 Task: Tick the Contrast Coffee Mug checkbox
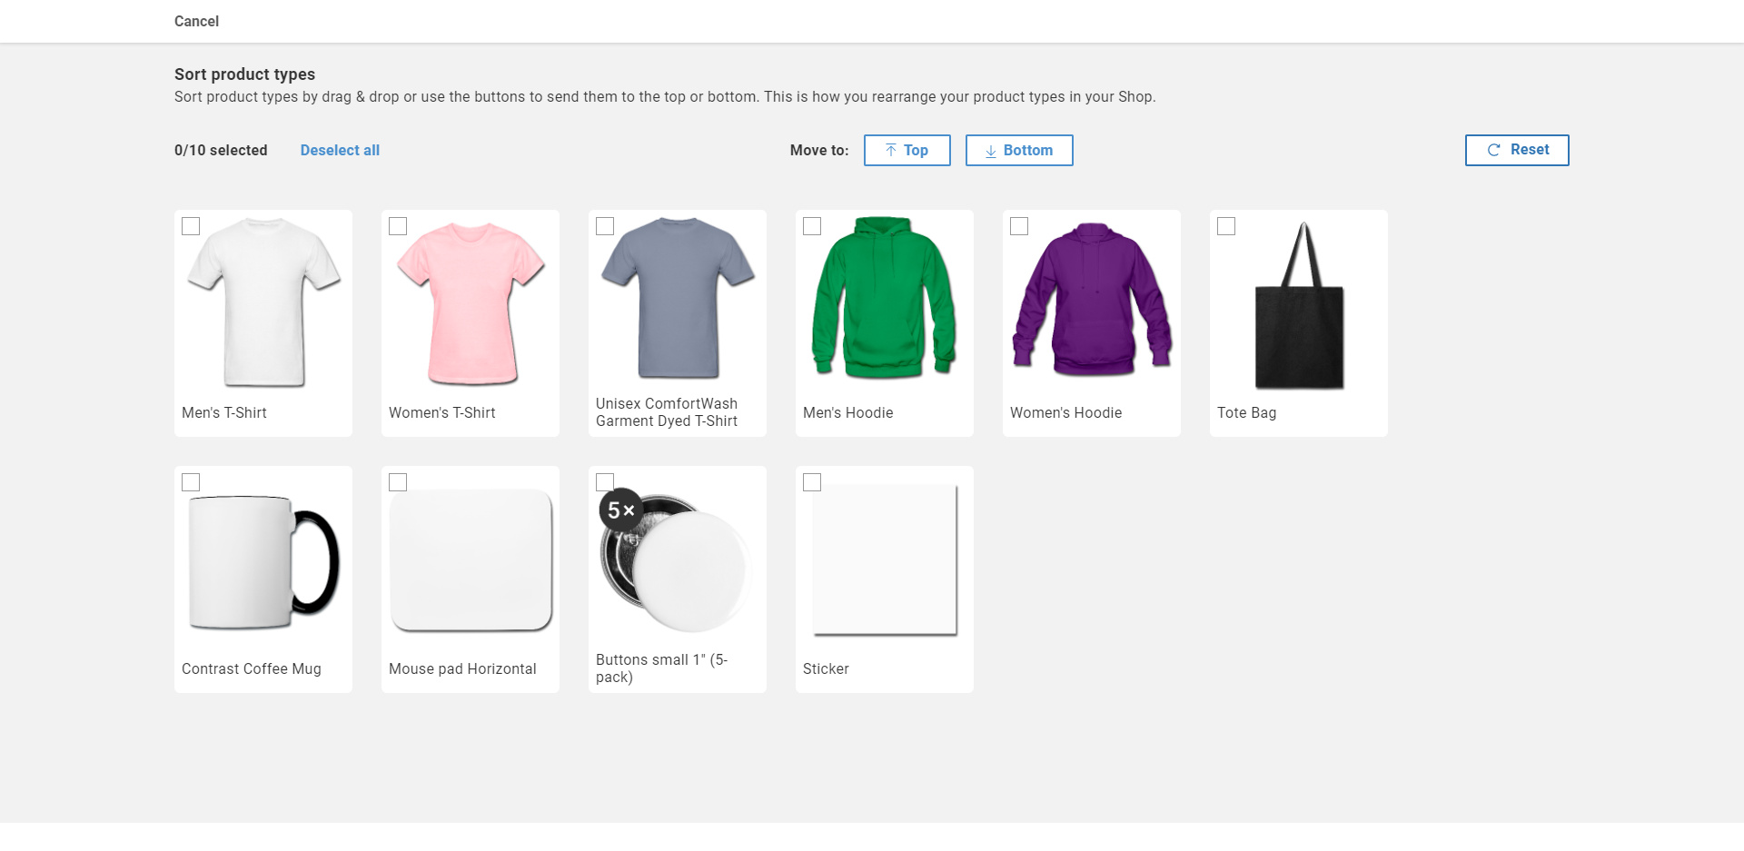pos(191,482)
